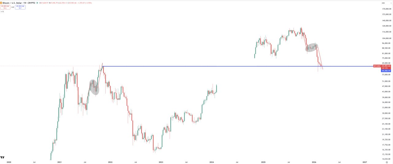The height and width of the screenshot is (164, 393).
Task: Click the spread value between Sell and Buy
Action: click(x=13, y=7)
